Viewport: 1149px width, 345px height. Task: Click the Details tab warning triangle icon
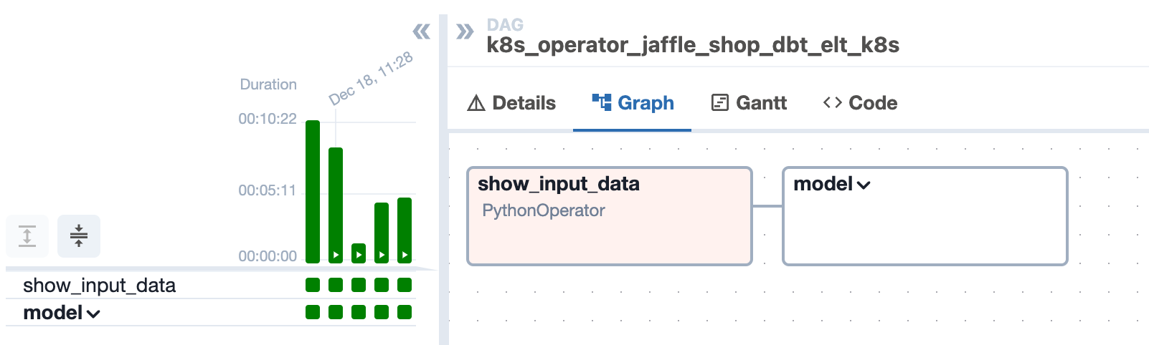[476, 103]
